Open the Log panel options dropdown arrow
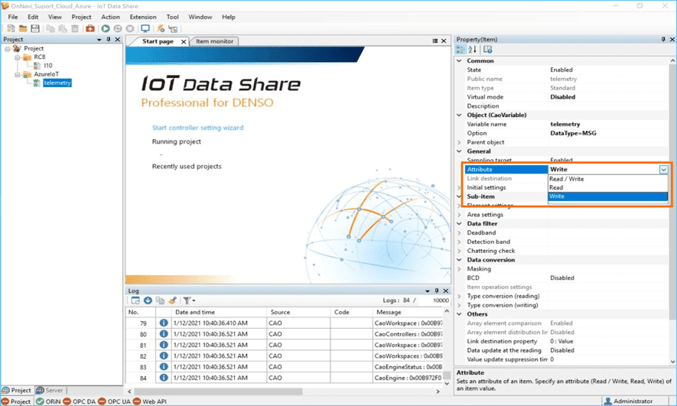The width and height of the screenshot is (677, 406). coord(428,291)
